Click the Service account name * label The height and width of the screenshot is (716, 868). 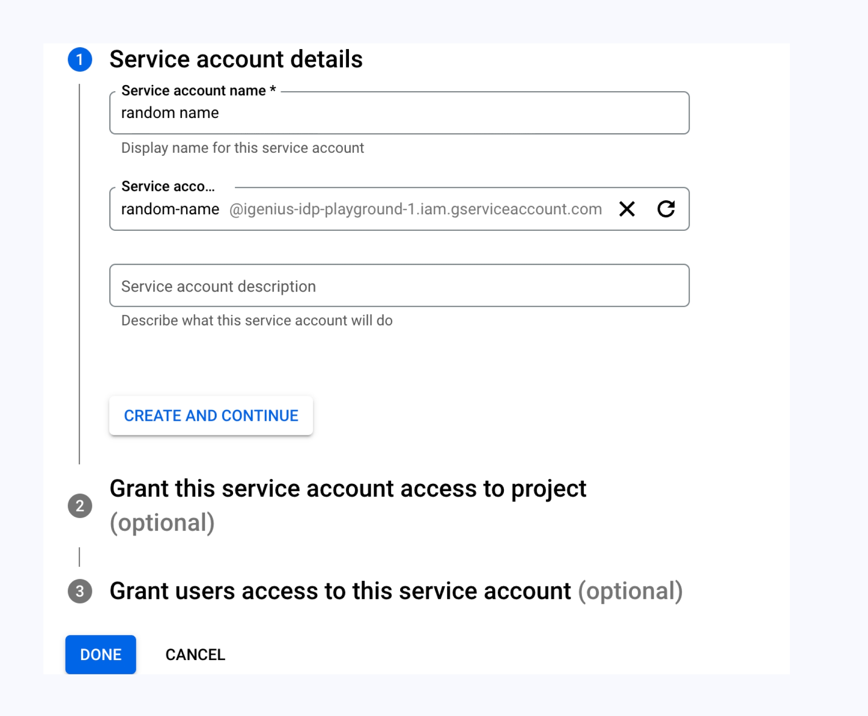[x=198, y=91]
